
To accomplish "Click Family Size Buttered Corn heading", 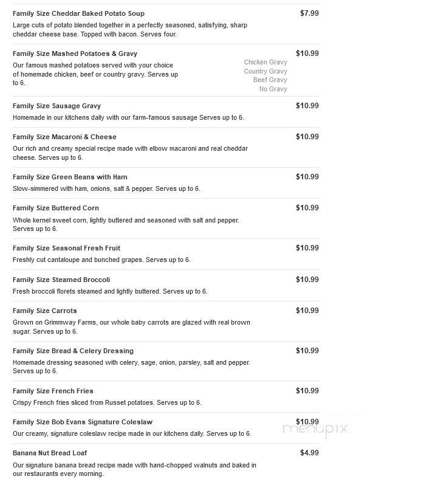I will [56, 208].
